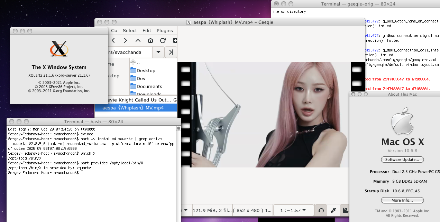Click 'The X Window System' heading text
The width and height of the screenshot is (440, 222).
point(59,67)
